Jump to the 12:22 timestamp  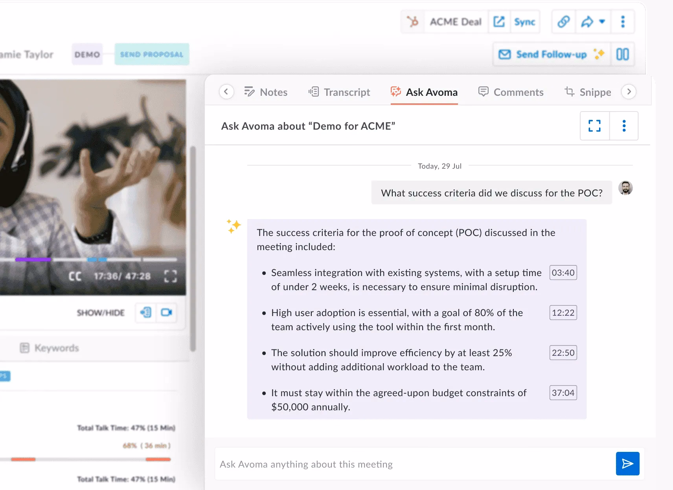[x=563, y=313]
